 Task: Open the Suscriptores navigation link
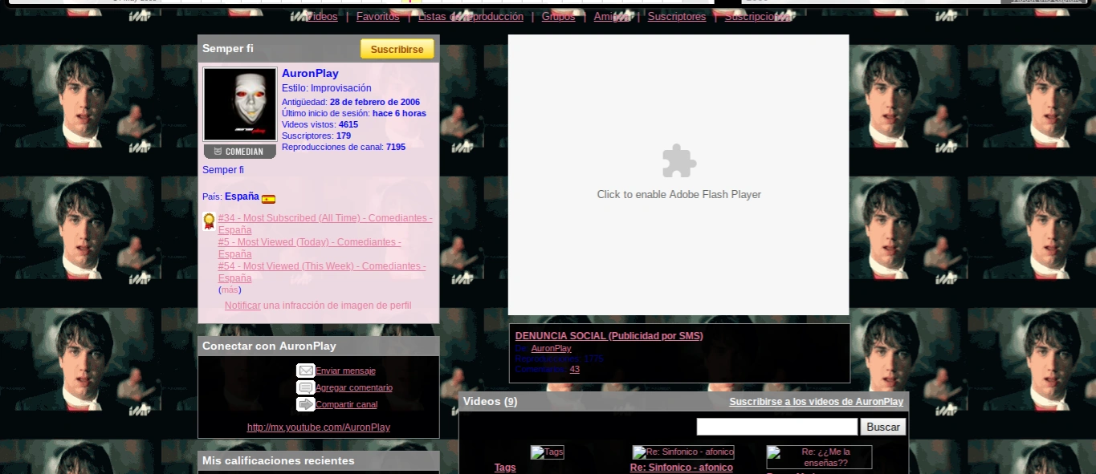[x=677, y=17]
